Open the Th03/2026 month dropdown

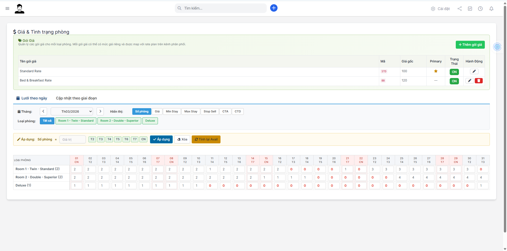tap(72, 111)
